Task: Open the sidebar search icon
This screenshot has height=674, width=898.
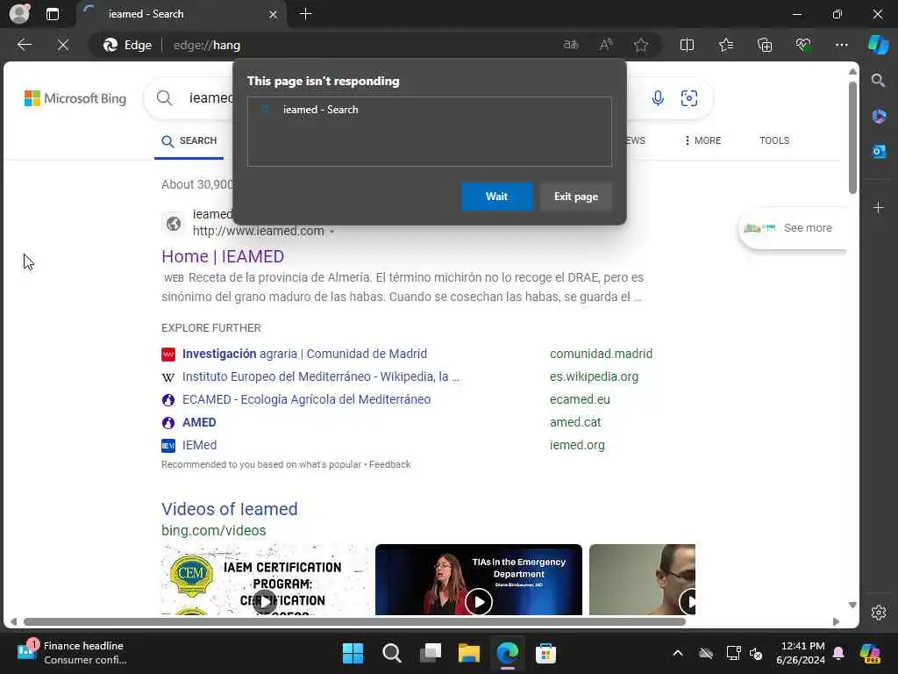Action: pyautogui.click(x=878, y=81)
